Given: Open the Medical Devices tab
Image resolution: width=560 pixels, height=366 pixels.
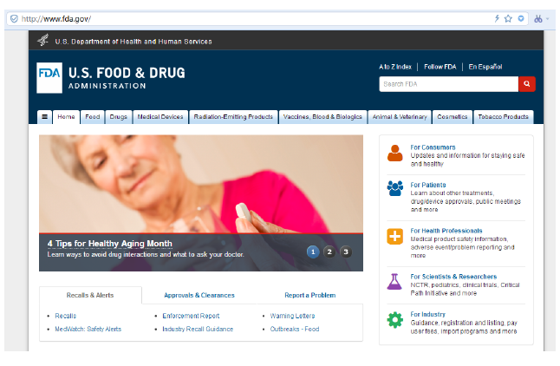Looking at the screenshot, I should pyautogui.click(x=160, y=117).
